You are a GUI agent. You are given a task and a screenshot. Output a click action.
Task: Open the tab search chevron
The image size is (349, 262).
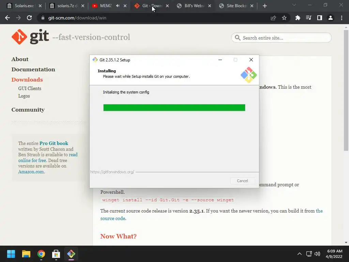tap(294, 5)
